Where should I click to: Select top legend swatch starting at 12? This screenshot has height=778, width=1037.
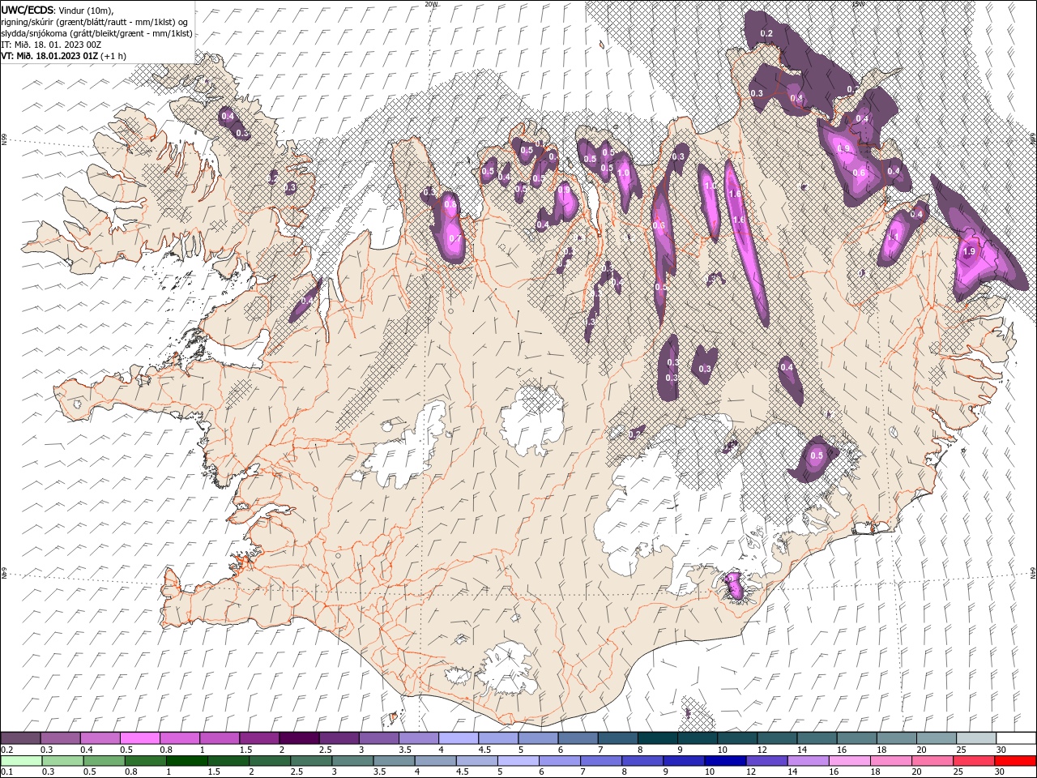pyautogui.click(x=777, y=738)
